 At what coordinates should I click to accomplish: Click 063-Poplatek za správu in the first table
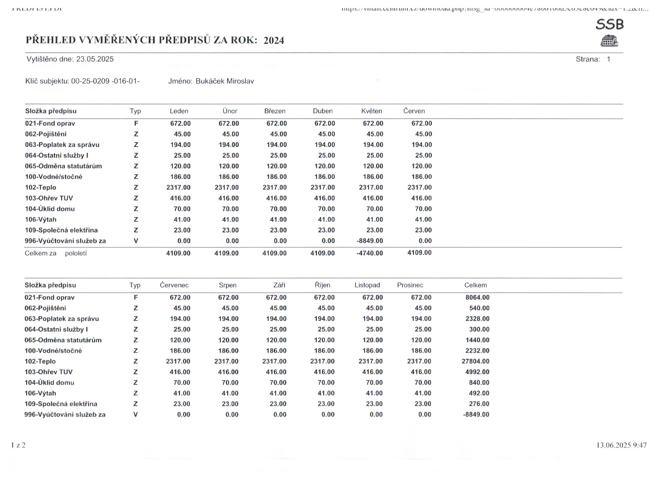[x=62, y=145]
